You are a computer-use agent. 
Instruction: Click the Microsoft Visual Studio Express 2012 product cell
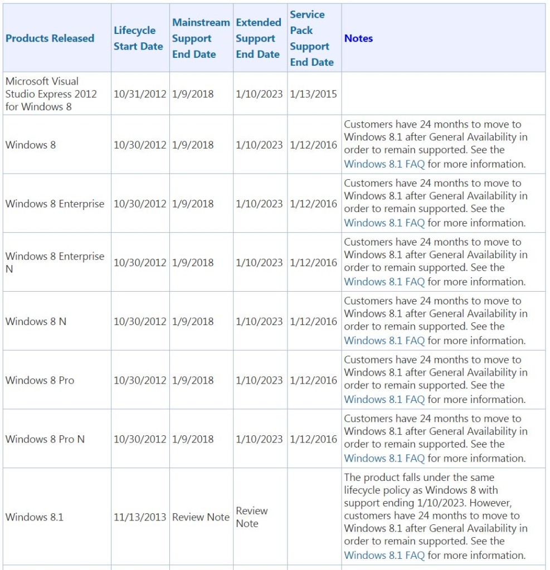click(x=51, y=94)
